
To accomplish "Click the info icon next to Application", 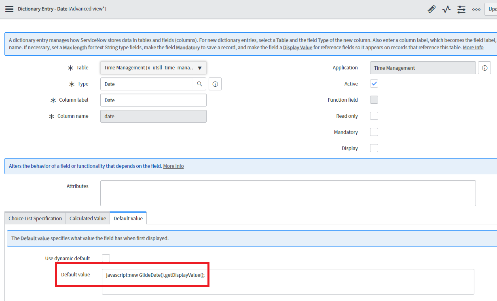I will click(x=484, y=68).
